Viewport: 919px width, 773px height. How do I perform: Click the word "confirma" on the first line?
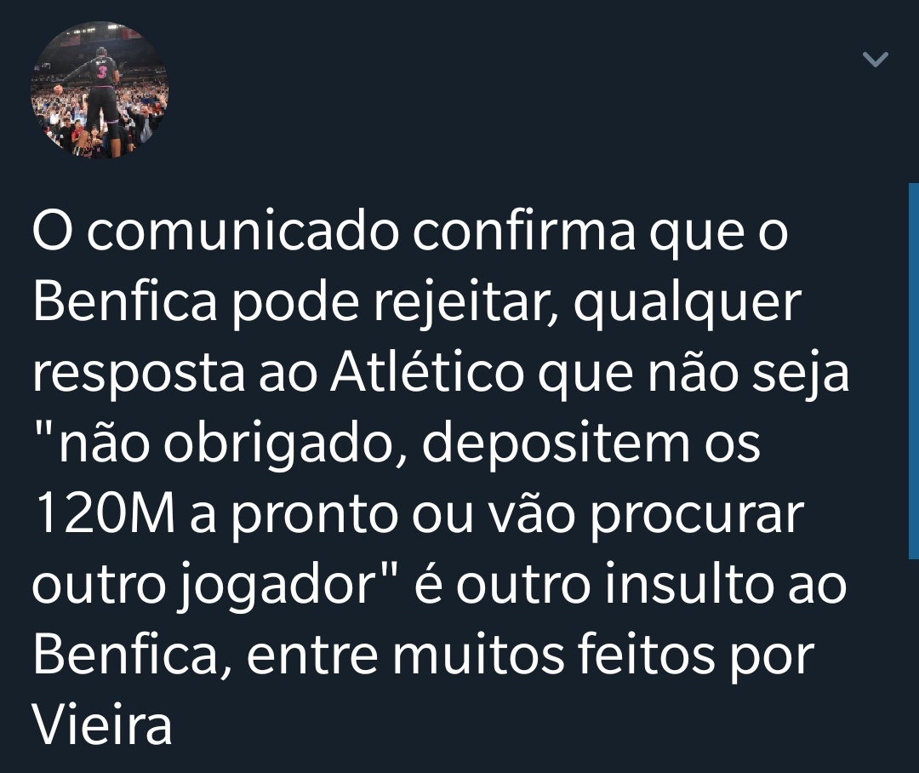(x=524, y=232)
